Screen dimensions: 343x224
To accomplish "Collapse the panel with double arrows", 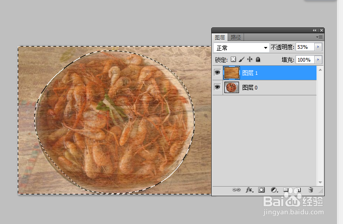I will [314, 30].
